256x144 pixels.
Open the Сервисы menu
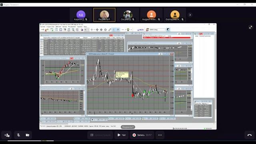80,27
